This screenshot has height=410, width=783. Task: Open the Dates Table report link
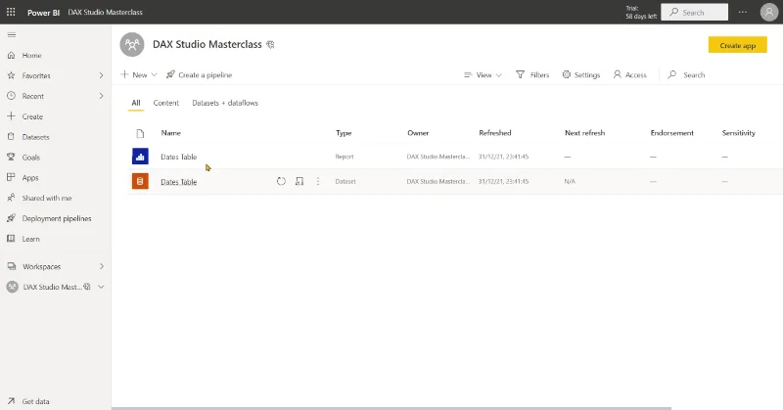pos(179,157)
